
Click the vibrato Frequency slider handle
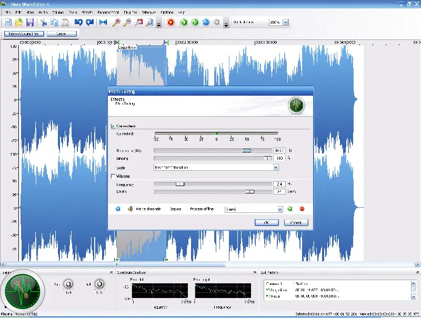coord(180,184)
